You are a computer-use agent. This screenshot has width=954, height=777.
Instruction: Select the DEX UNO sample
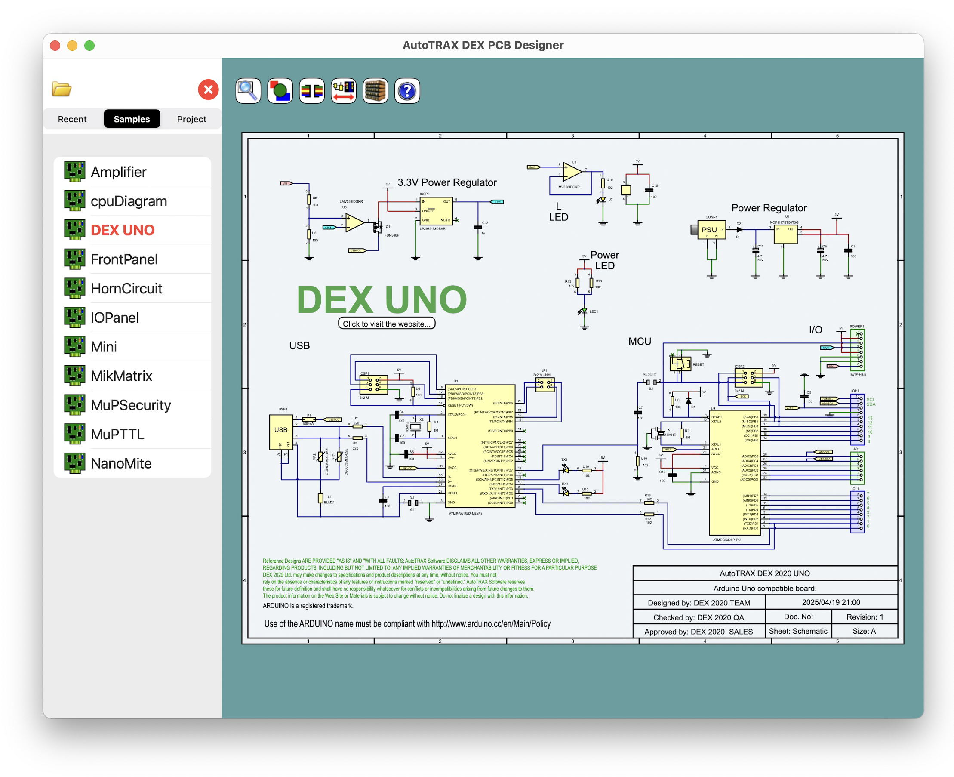[132, 230]
